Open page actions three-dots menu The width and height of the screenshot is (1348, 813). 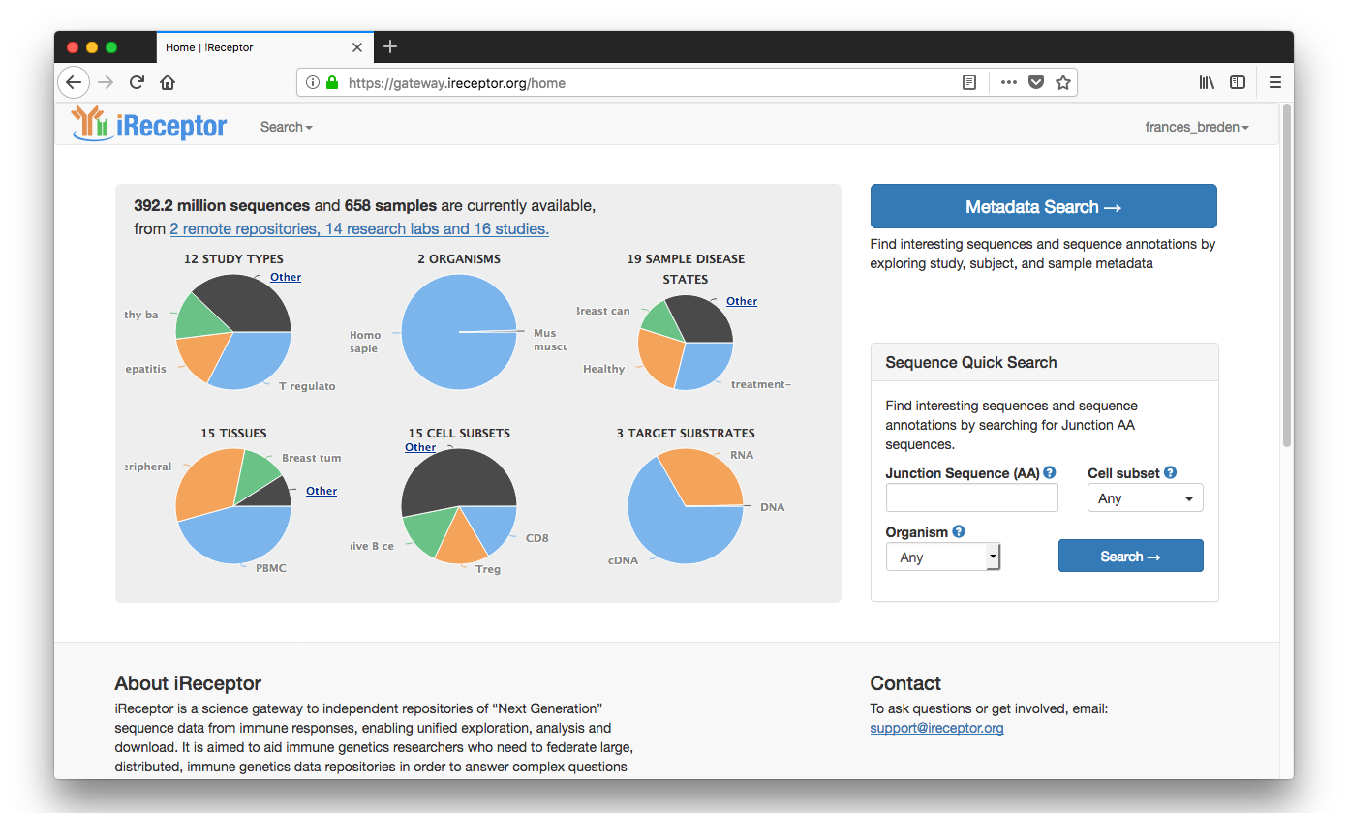point(1009,83)
